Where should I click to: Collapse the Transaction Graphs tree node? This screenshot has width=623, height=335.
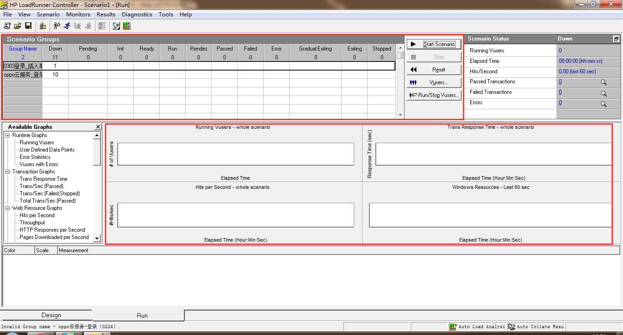pyautogui.click(x=8, y=172)
